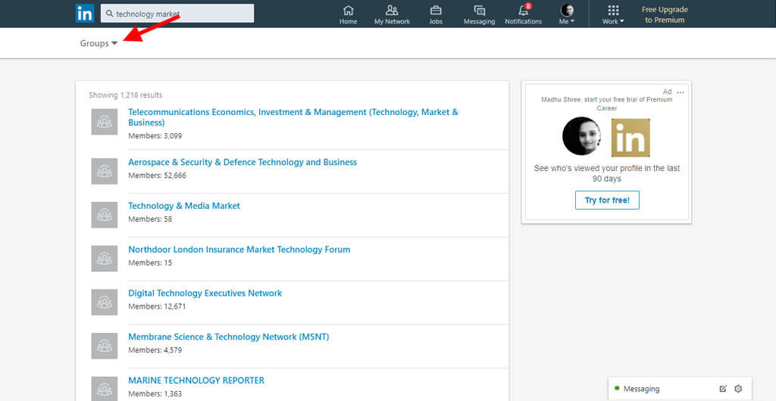The image size is (776, 401).
Task: Open Northdoor London Insurance Market Technology Forum
Action: [239, 250]
